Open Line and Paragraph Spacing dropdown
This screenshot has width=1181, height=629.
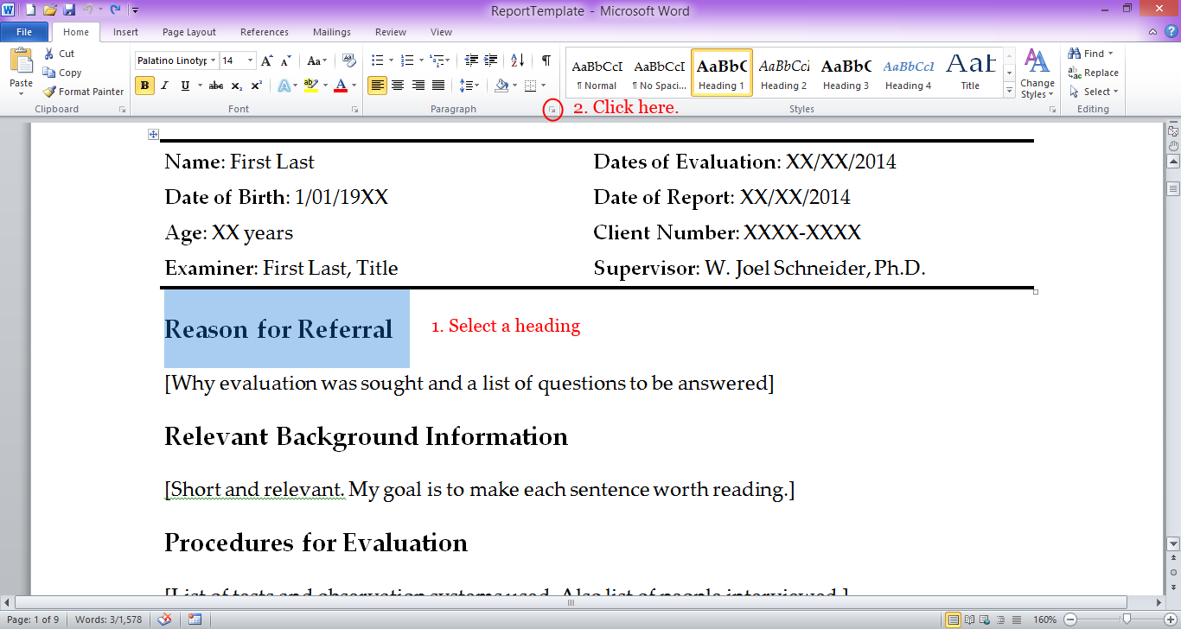[469, 86]
